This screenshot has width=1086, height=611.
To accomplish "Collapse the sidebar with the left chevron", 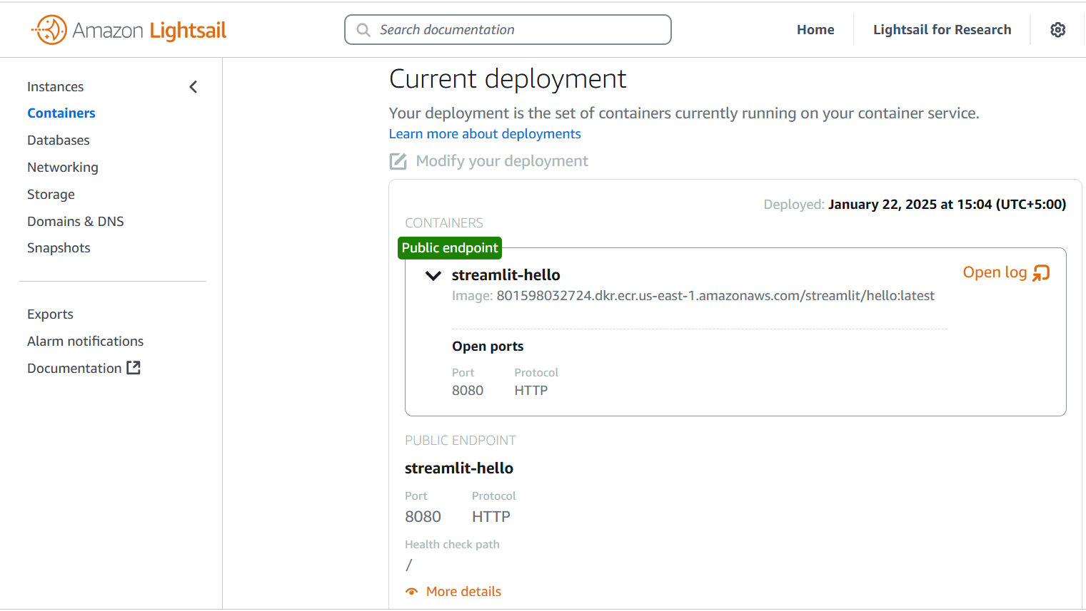I will tap(193, 87).
